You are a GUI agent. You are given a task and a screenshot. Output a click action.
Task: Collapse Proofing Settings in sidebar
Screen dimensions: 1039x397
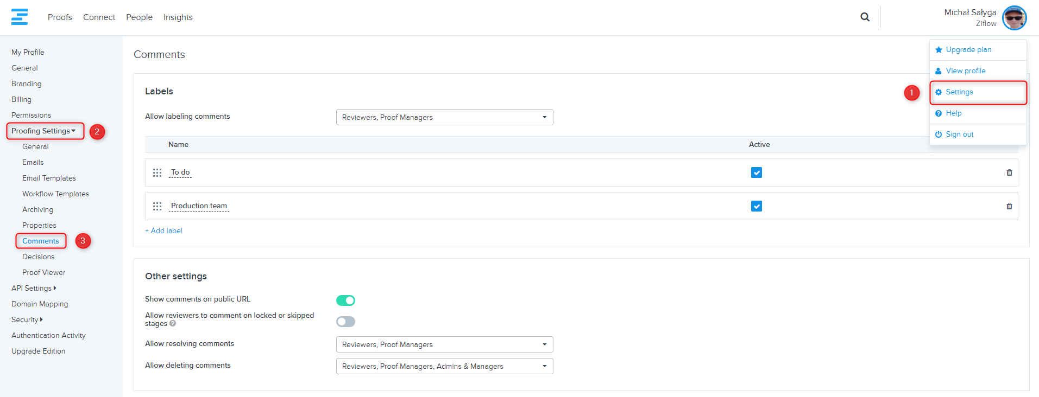(x=43, y=131)
